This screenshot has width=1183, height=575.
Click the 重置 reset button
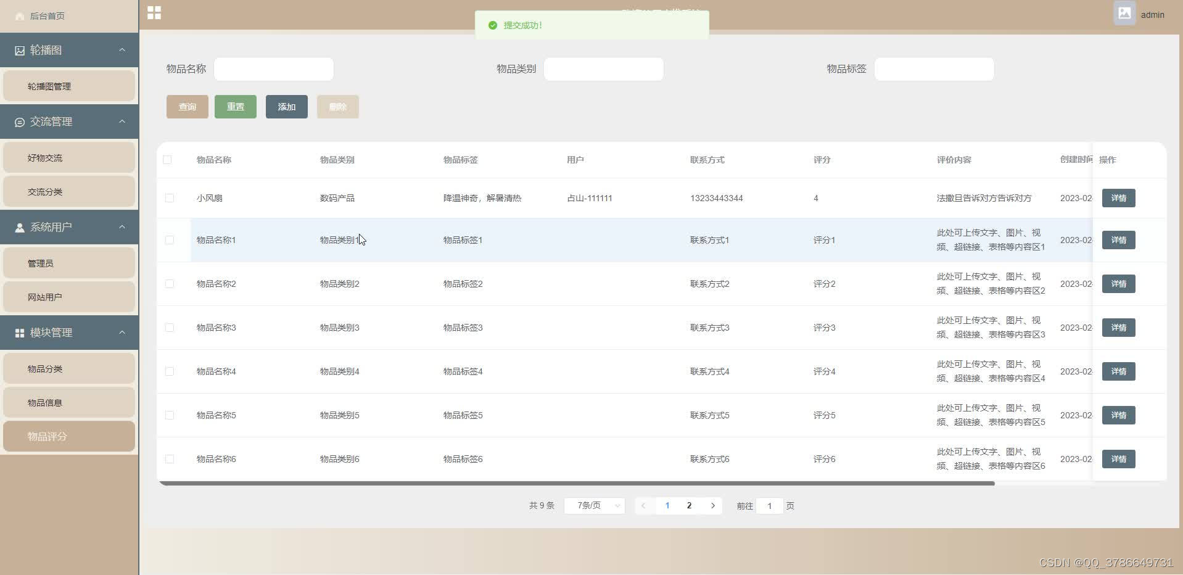[236, 107]
